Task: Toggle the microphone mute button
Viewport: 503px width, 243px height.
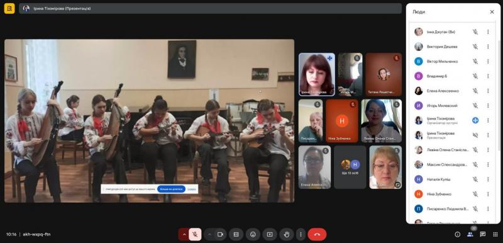Action: [195, 234]
